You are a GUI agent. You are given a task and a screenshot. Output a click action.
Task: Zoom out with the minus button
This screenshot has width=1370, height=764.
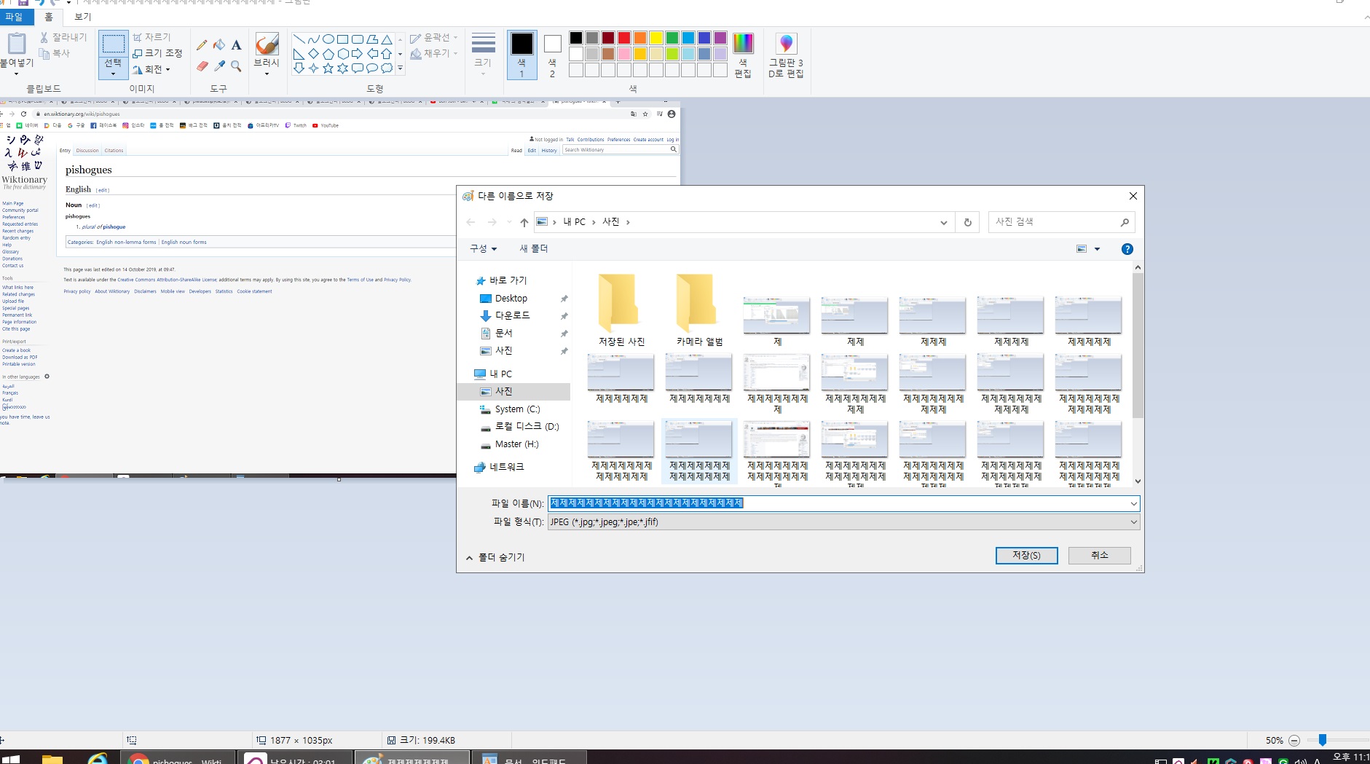coord(1294,741)
